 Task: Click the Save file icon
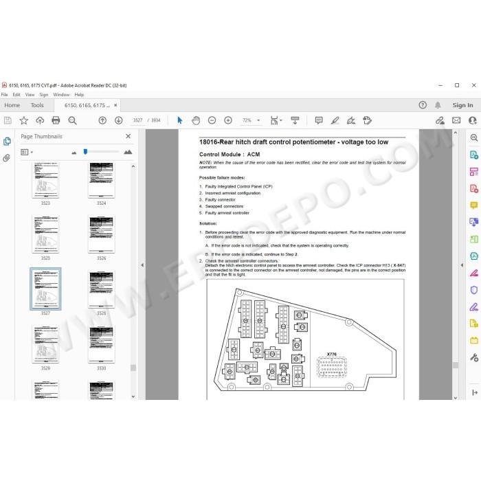point(8,120)
